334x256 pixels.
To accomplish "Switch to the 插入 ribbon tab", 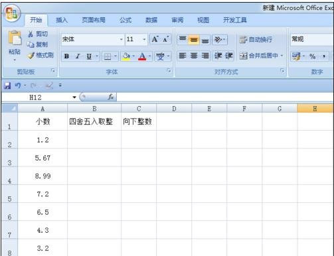I will click(x=62, y=20).
